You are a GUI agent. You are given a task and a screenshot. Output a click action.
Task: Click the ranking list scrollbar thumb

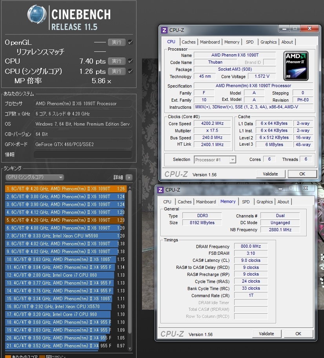[130, 262]
